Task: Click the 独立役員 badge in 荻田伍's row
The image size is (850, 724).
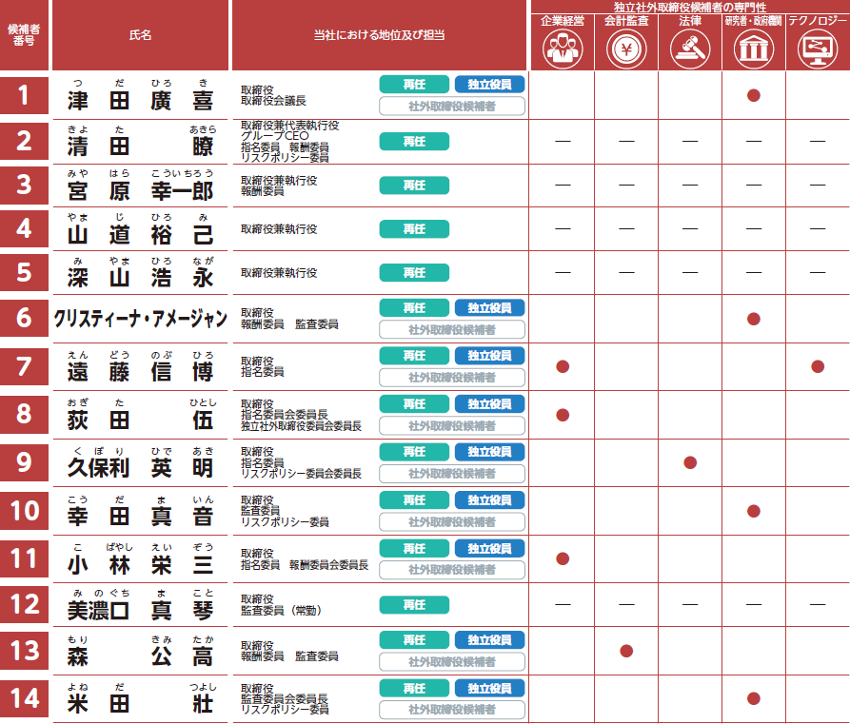Action: point(489,404)
